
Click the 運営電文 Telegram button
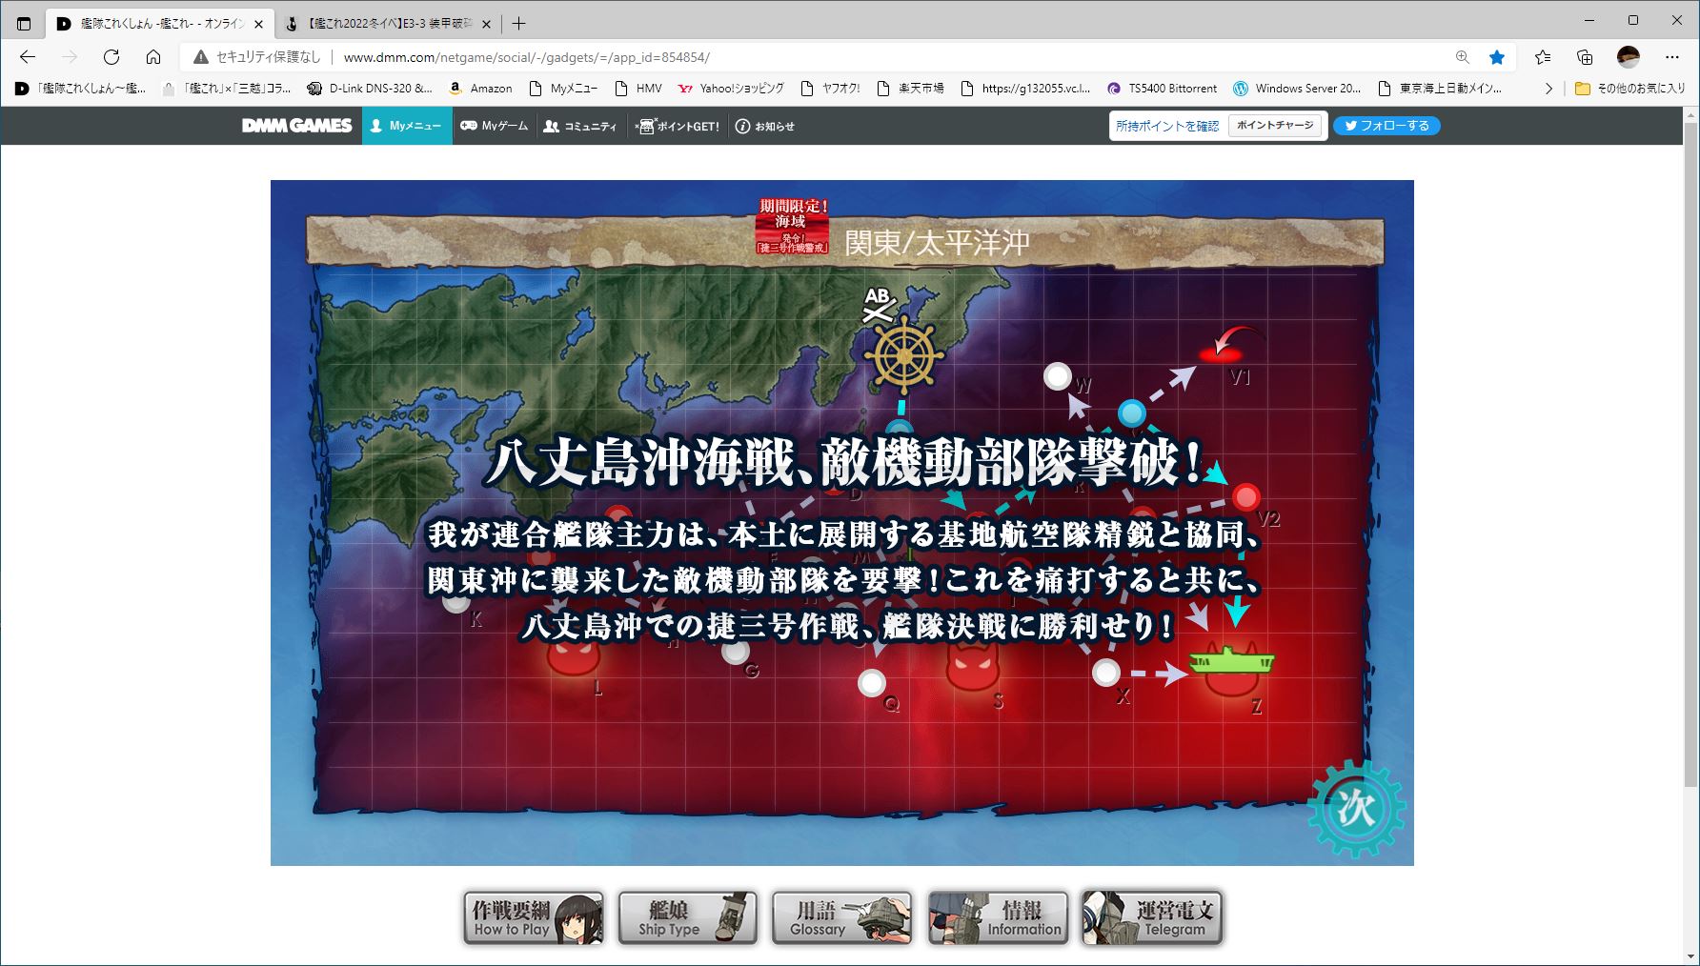1152,917
